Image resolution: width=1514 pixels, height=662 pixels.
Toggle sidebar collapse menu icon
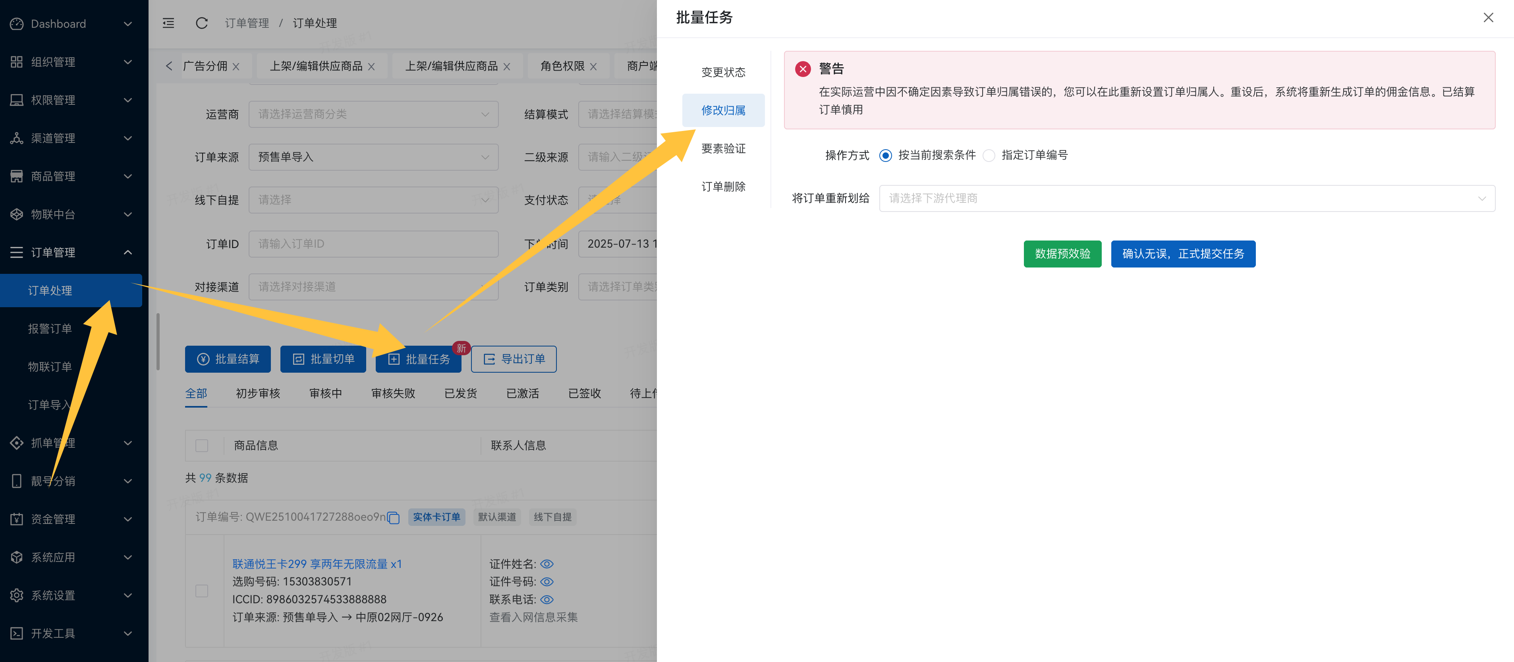tap(169, 23)
